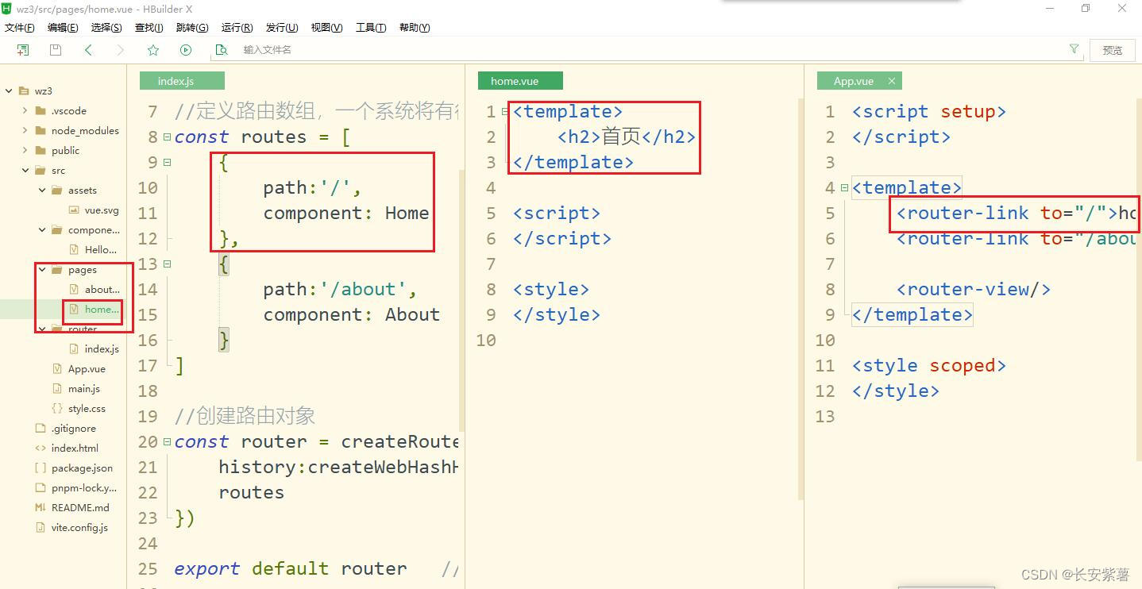Open the 编辑(E) menu
This screenshot has width=1142, height=589.
63,27
